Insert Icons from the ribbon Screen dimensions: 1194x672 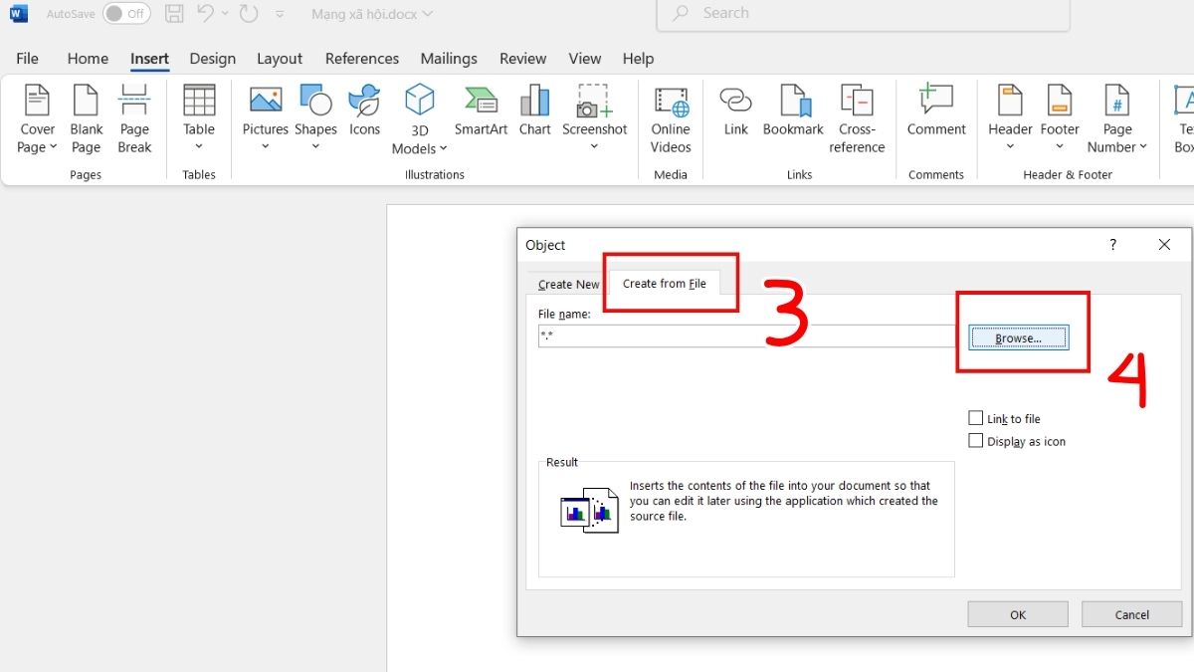(x=364, y=111)
